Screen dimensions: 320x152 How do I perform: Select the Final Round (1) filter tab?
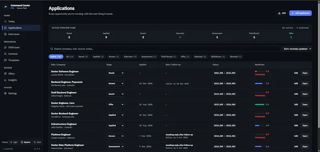click(x=168, y=57)
